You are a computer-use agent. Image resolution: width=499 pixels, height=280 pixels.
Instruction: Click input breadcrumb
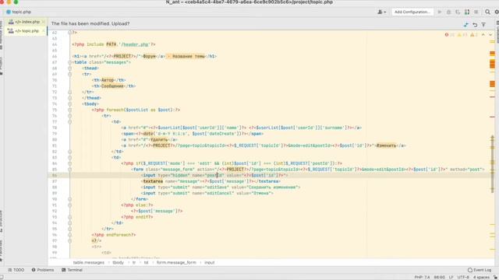click(210, 263)
